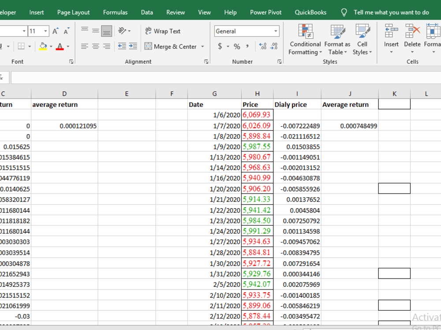Image resolution: width=441 pixels, height=330 pixels.
Task: Apply accounting dollar number format
Action: (220, 46)
